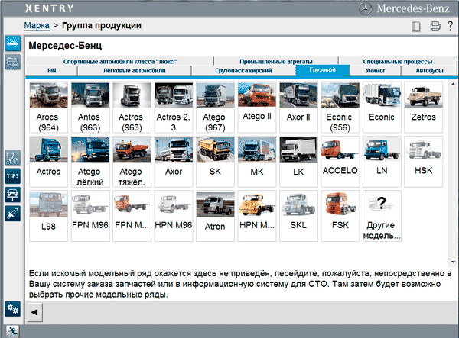This screenshot has height=338, width=459.
Task: Click scrollbar down arrow in model list
Action: (453, 262)
